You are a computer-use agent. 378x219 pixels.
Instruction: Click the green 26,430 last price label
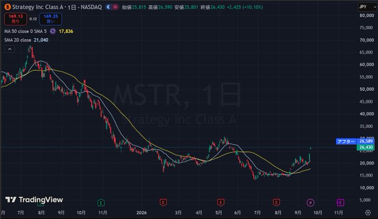click(366, 147)
